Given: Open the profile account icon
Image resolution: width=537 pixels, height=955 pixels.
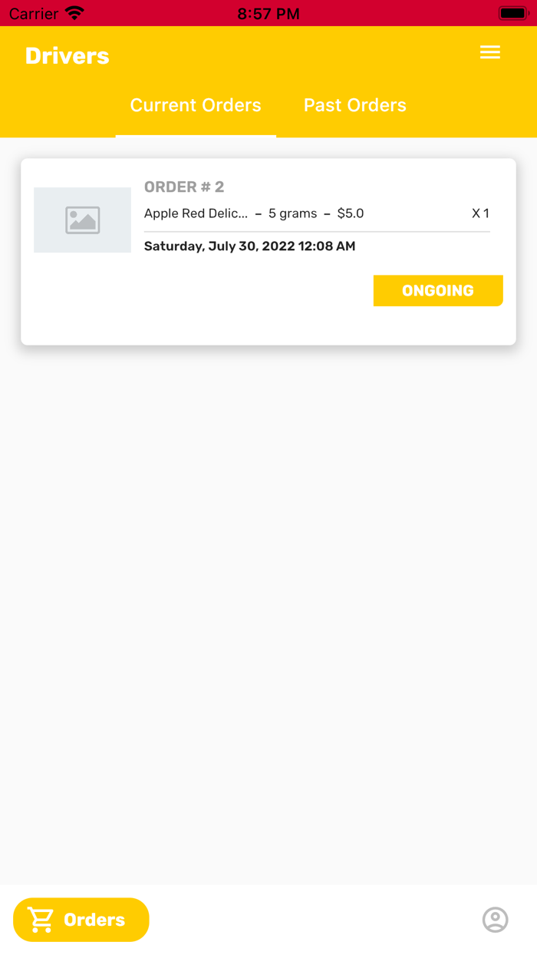Looking at the screenshot, I should click(x=496, y=919).
